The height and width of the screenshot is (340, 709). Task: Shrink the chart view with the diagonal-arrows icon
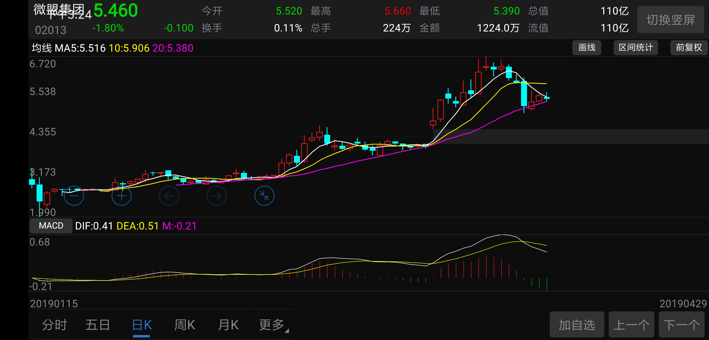pyautogui.click(x=264, y=195)
